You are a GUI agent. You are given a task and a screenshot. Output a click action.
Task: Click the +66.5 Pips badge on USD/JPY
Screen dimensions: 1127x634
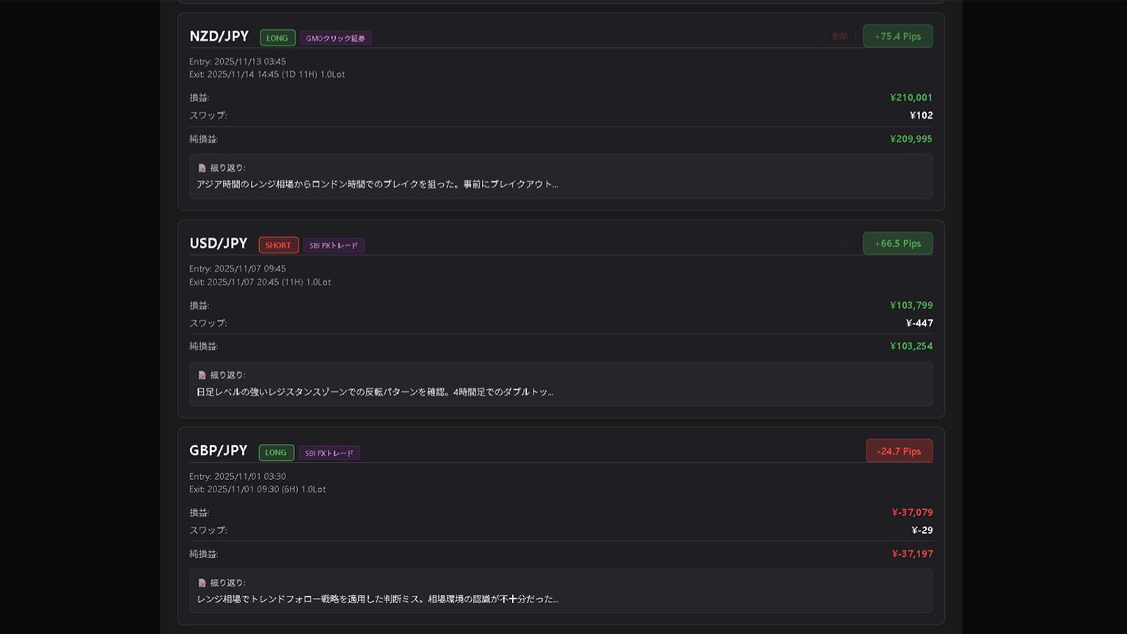pyautogui.click(x=897, y=243)
